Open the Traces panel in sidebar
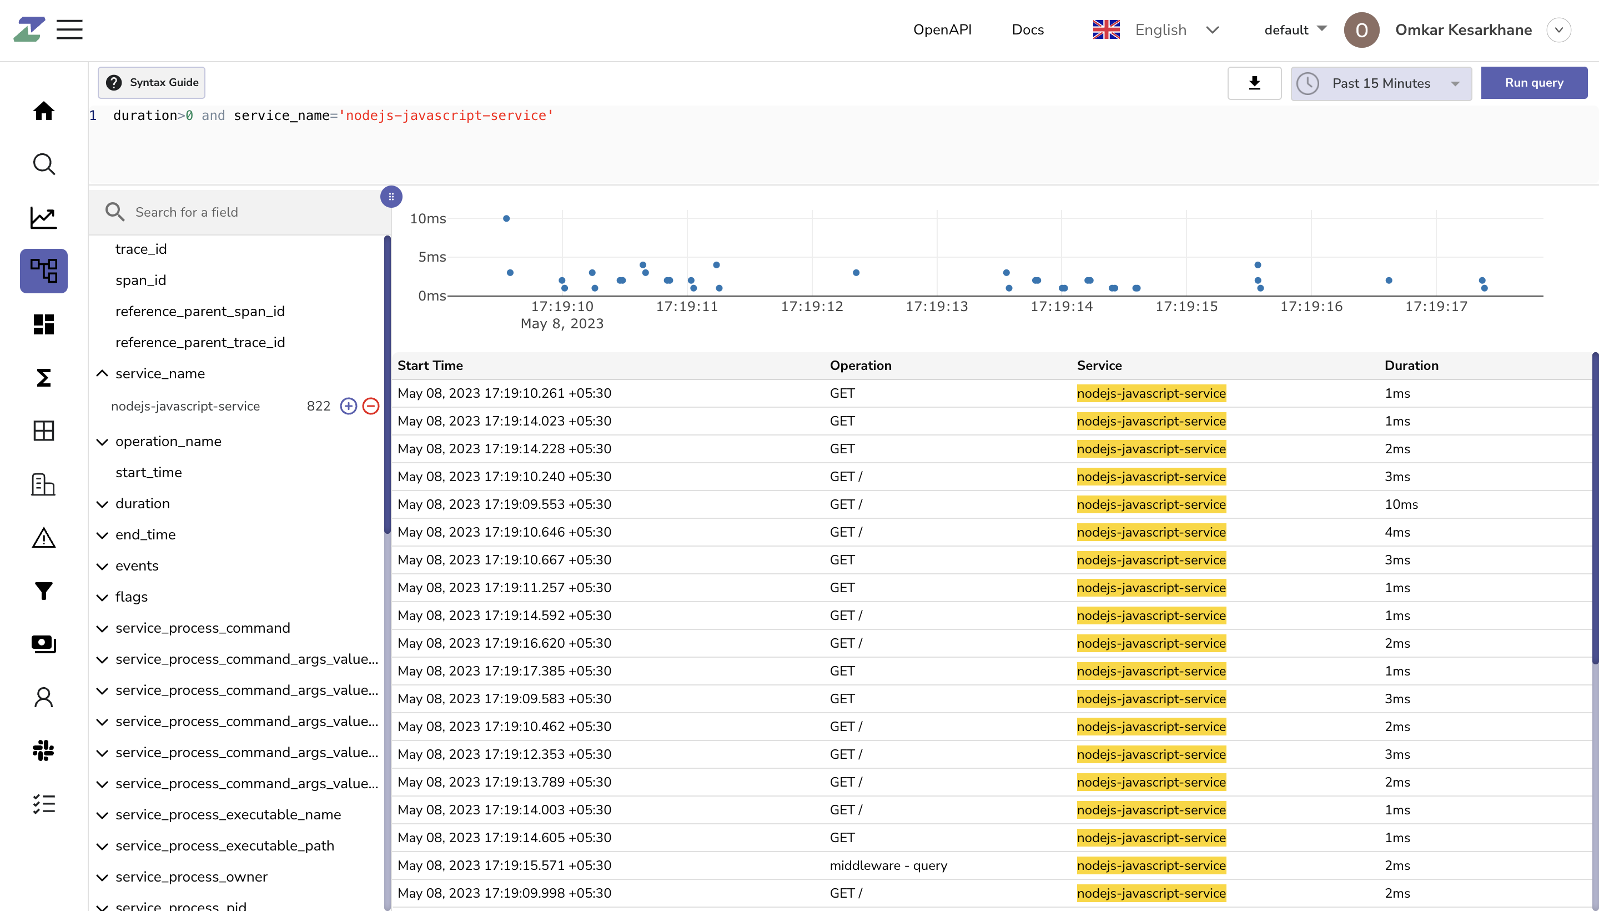Screen dimensions: 1599x911 (x=43, y=271)
